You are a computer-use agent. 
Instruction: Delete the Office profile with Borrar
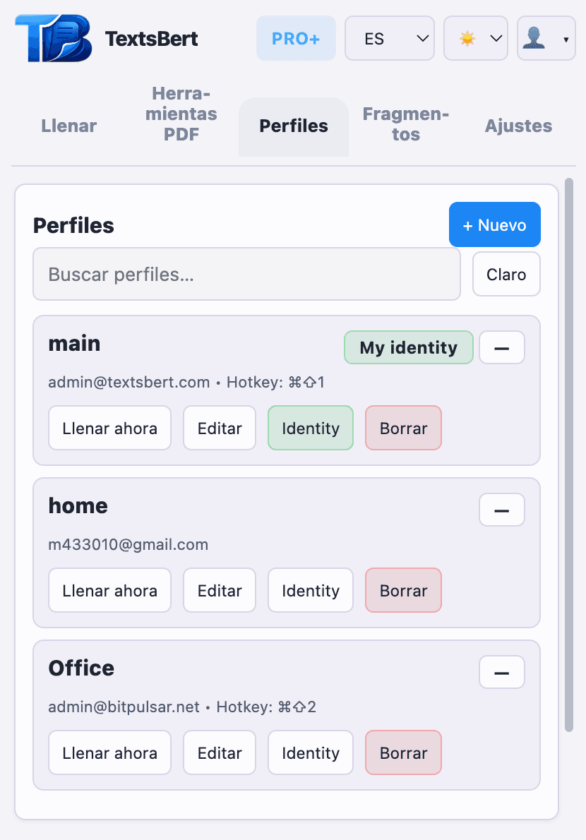tap(403, 752)
